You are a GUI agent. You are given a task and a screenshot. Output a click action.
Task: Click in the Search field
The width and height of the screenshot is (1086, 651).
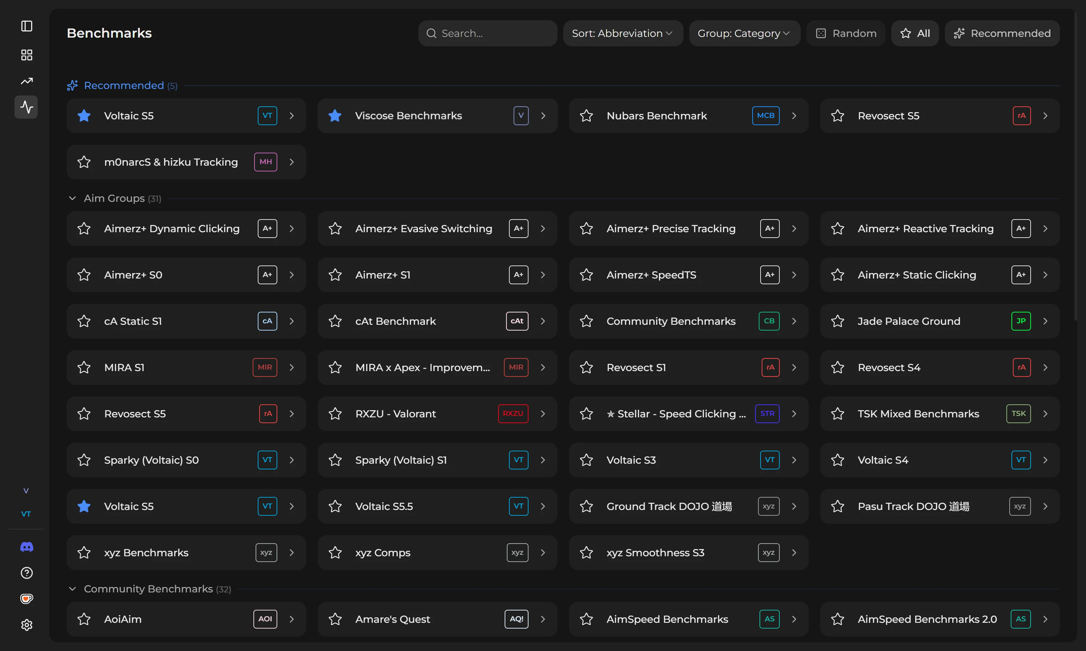tap(488, 33)
